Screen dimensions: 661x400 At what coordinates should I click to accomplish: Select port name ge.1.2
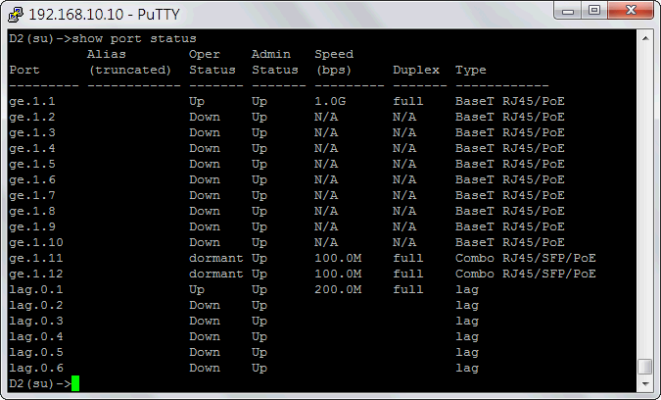tap(32, 118)
